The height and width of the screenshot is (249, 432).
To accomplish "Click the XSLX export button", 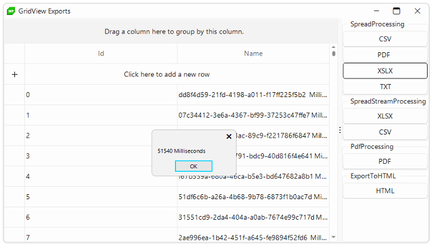I will pyautogui.click(x=385, y=71).
